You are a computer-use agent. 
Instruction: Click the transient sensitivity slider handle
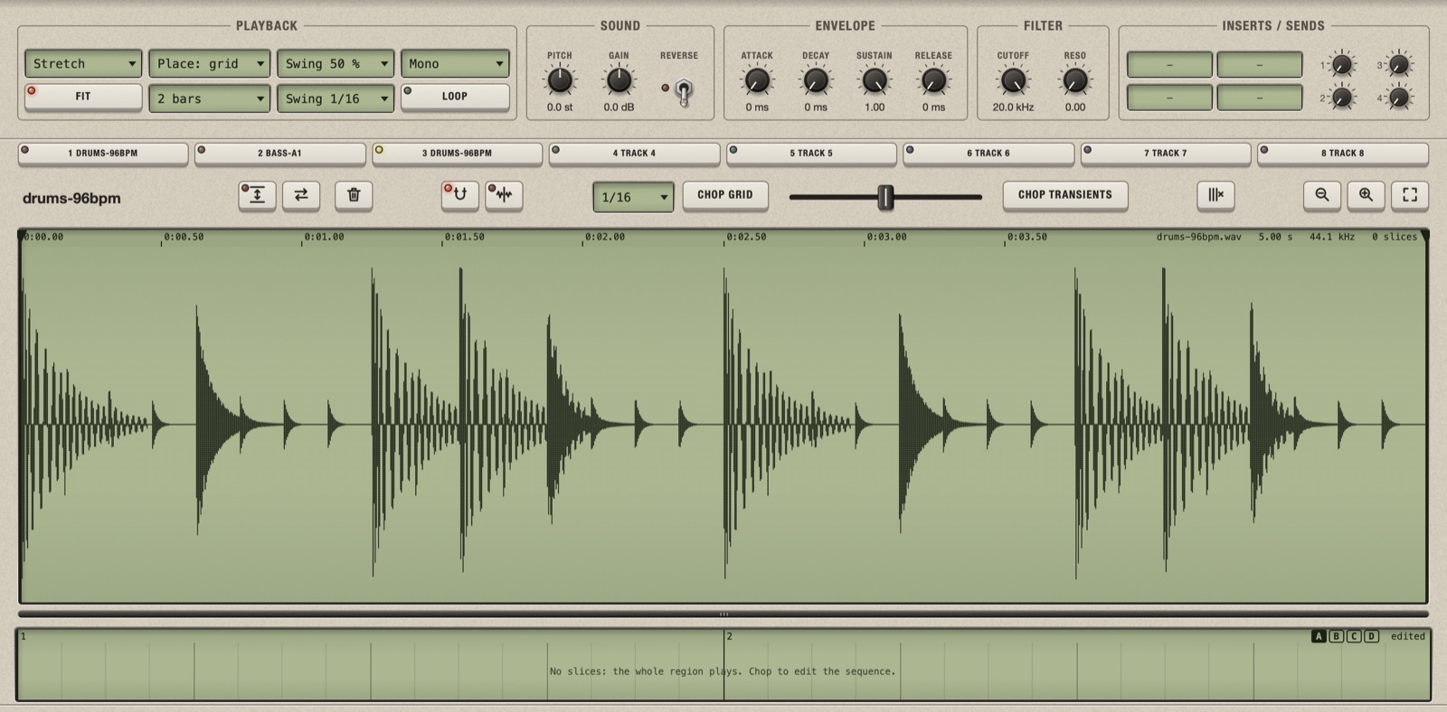pyautogui.click(x=886, y=197)
